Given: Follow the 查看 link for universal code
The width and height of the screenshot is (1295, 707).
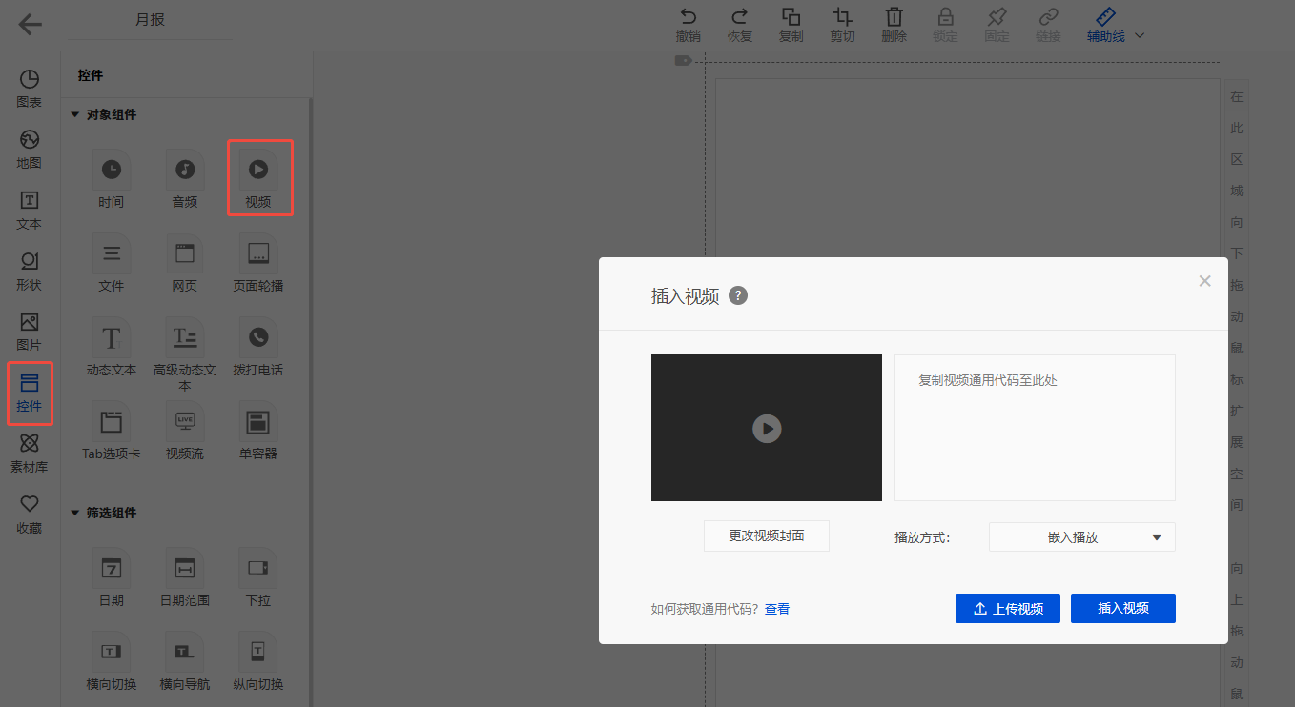Looking at the screenshot, I should pos(777,609).
